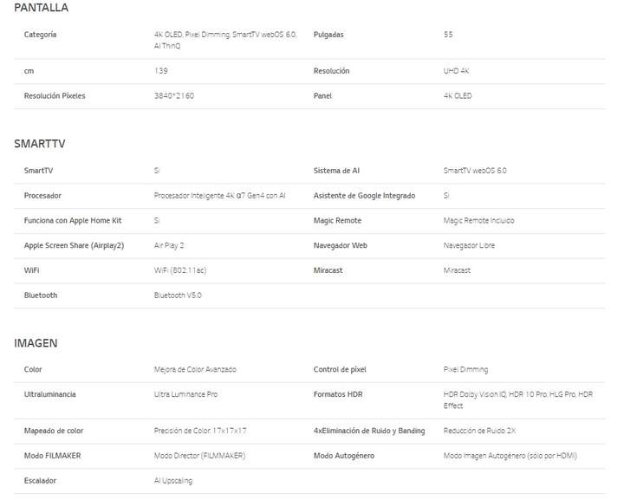Image resolution: width=624 pixels, height=500 pixels.
Task: Click the Procesador label
Action: [42, 196]
